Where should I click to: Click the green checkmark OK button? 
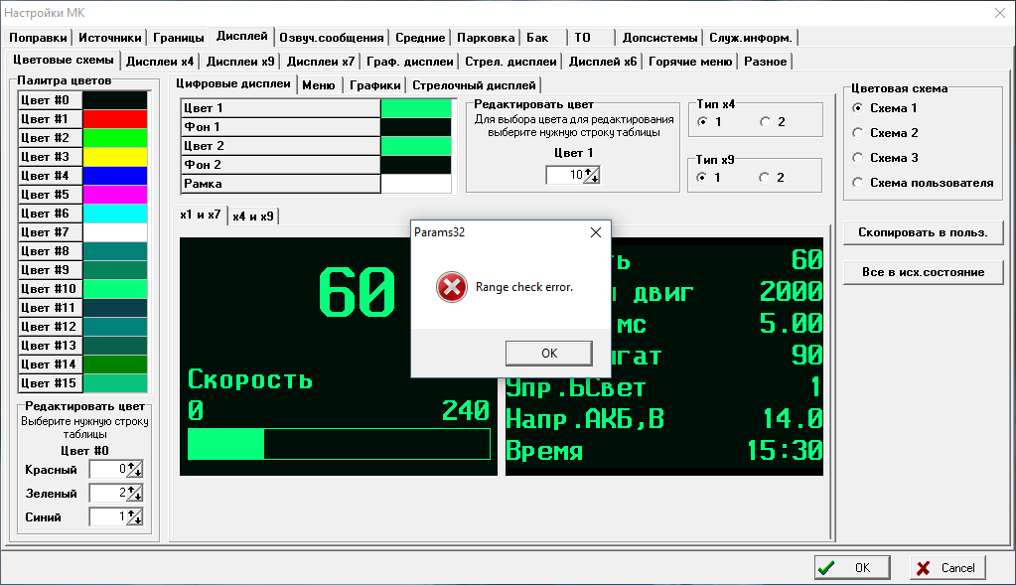pos(852,567)
